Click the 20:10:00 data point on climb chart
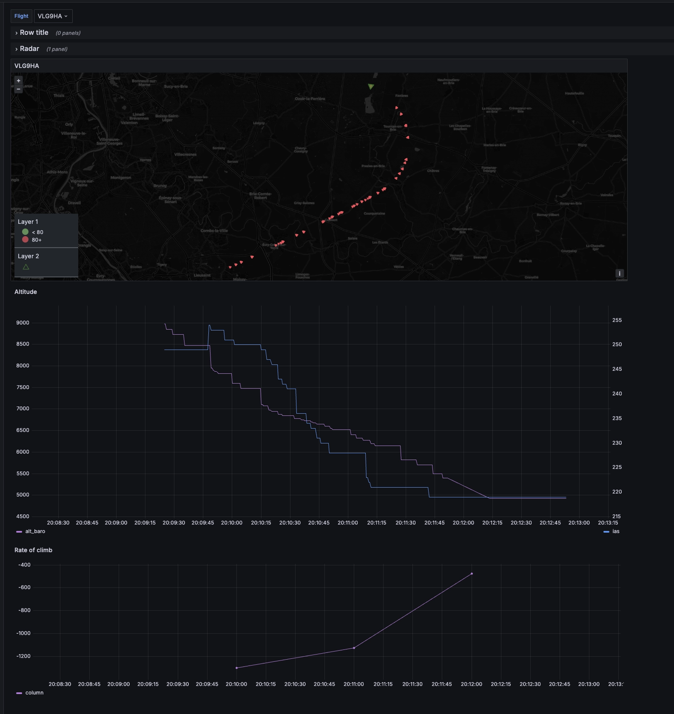674x714 pixels. (x=236, y=668)
